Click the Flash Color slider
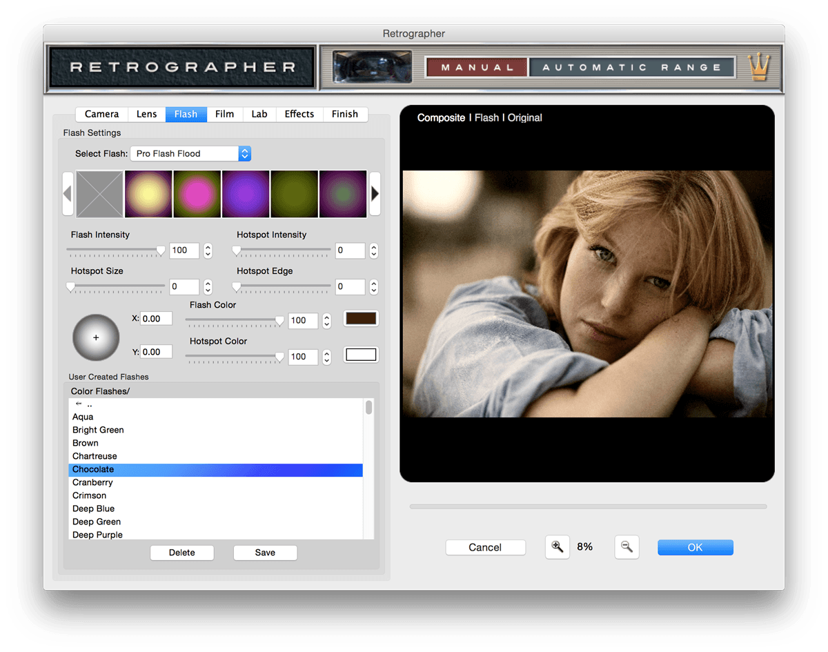The height and width of the screenshot is (652, 828). point(235,321)
